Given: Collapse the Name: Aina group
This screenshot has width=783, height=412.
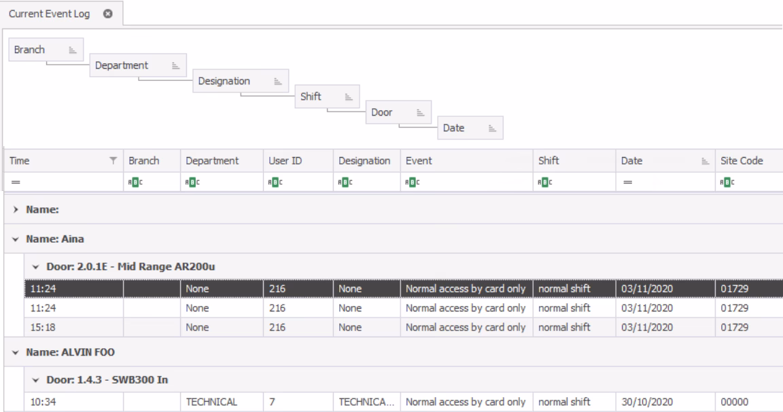Looking at the screenshot, I should point(16,239).
